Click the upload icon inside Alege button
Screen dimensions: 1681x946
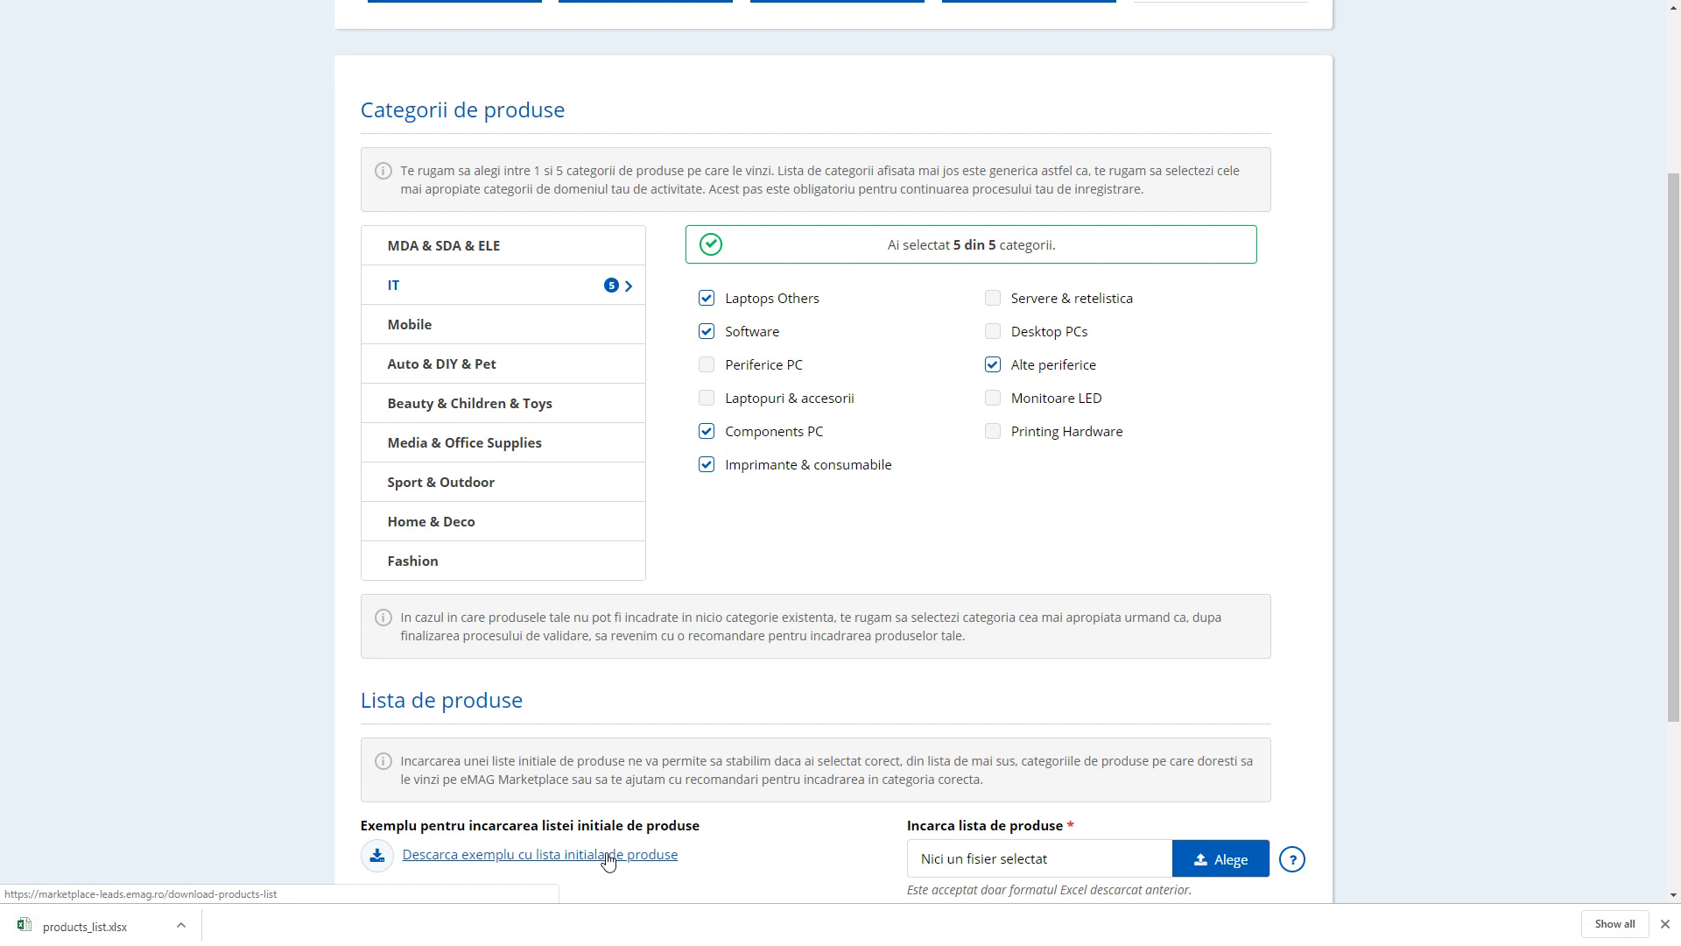tap(1200, 859)
